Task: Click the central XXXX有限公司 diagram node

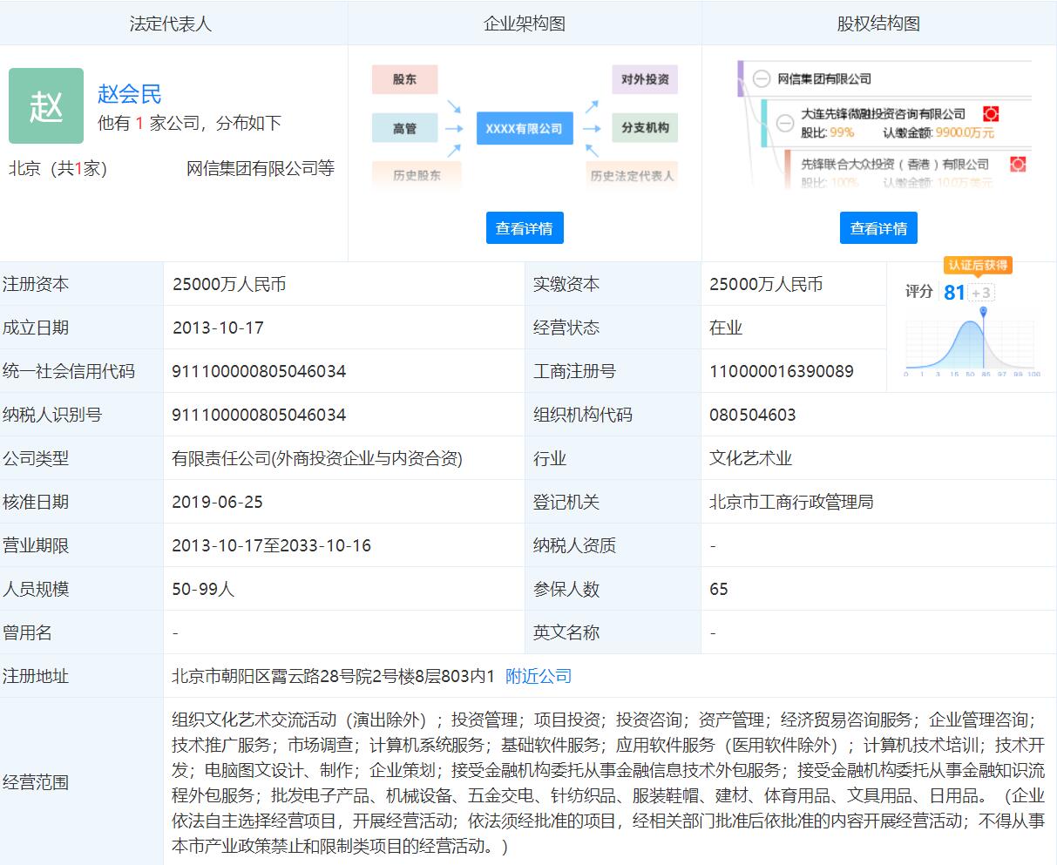Action: pos(524,128)
